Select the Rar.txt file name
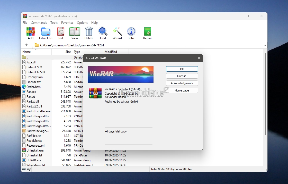 tap(31, 97)
